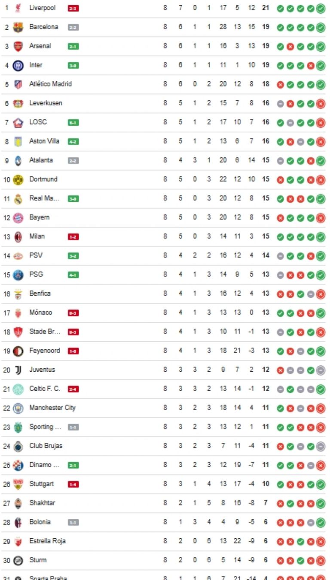Click the Inter club logo
Screen dimensions: 330x580
[x=18, y=65]
